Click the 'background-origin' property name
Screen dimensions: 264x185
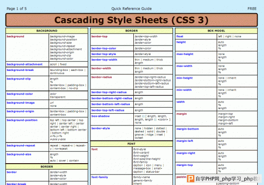coord(20,111)
